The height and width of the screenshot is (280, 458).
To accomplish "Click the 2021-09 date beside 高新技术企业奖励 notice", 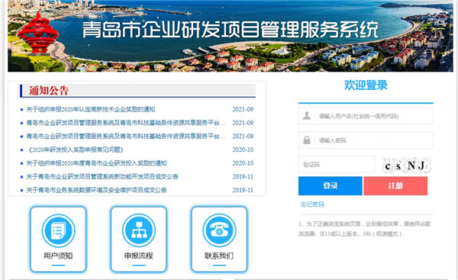I will point(243,109).
